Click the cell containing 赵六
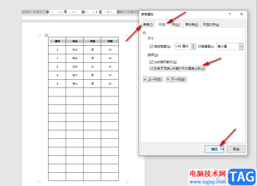The width and height of the screenshot is (257, 186). click(75, 75)
